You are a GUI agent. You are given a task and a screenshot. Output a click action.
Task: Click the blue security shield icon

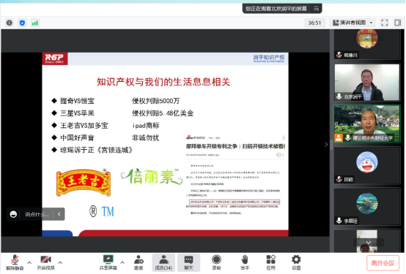(22, 23)
